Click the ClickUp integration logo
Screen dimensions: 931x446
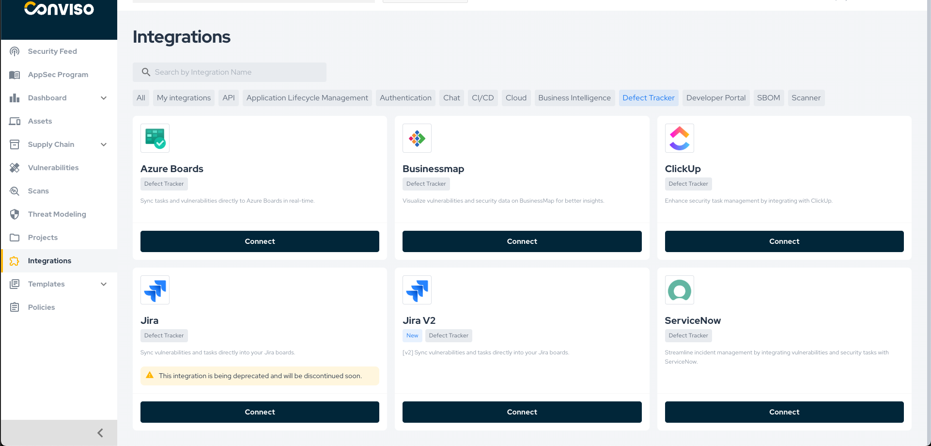pos(679,138)
